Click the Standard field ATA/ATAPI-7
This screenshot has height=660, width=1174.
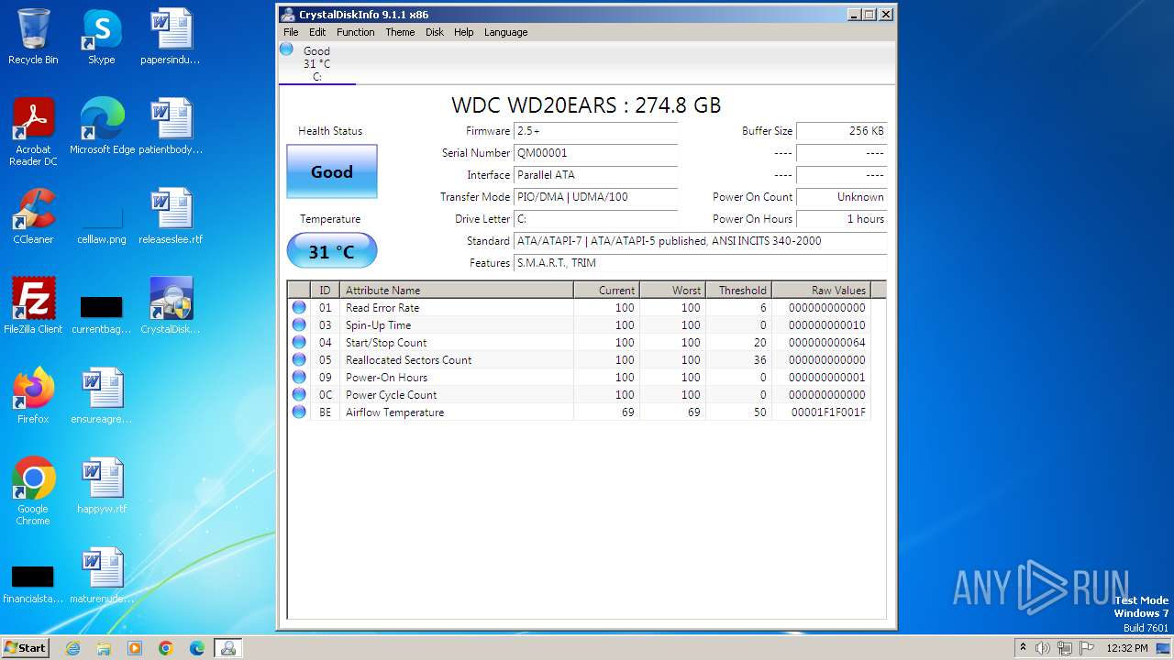tap(700, 241)
